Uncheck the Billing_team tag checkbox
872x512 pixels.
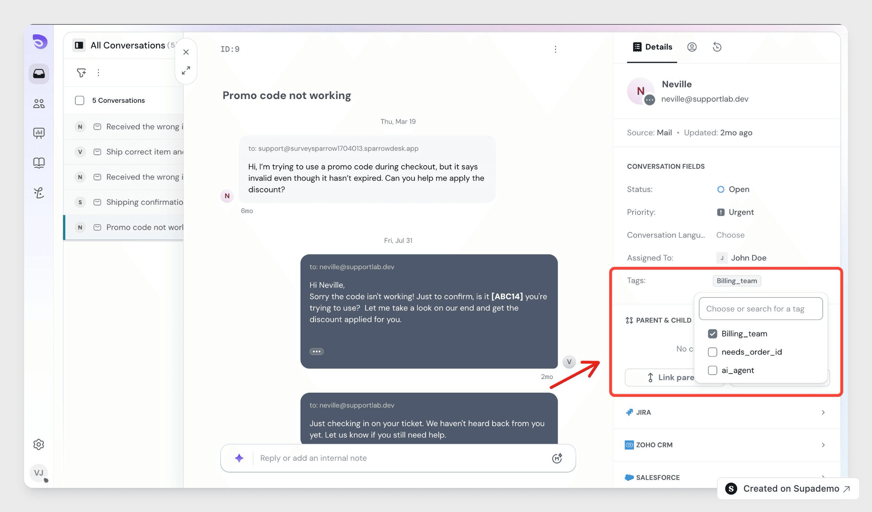point(712,334)
